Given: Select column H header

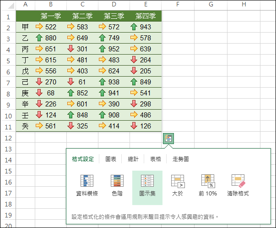Looking at the screenshot, I should (244, 5).
